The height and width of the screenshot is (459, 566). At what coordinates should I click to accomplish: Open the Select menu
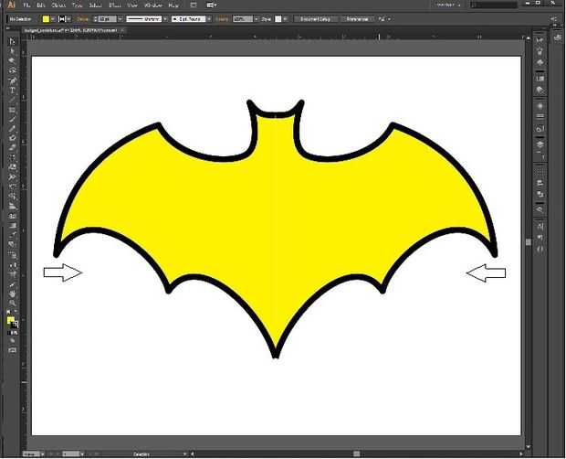coord(95,5)
